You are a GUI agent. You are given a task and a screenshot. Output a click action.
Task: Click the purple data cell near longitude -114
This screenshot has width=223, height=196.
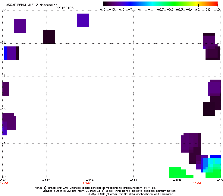pyautogui.click(x=83, y=21)
